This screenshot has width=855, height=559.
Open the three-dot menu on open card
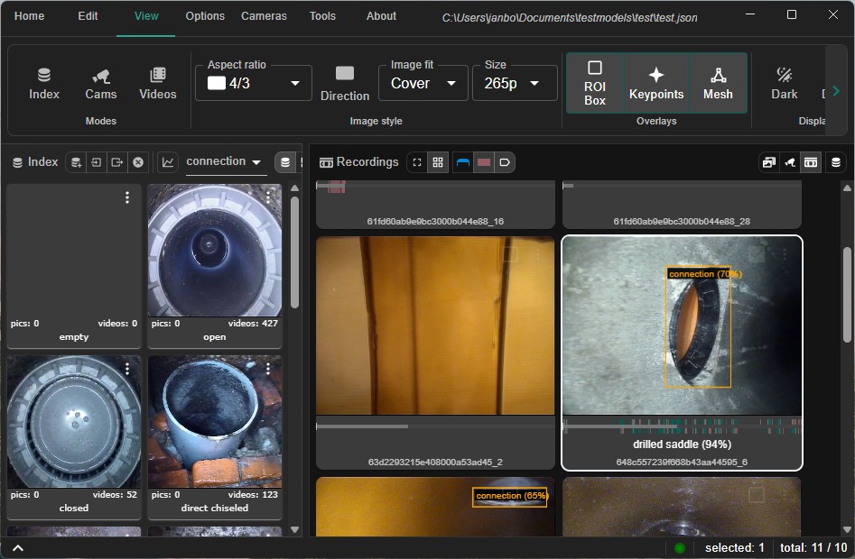tap(268, 197)
